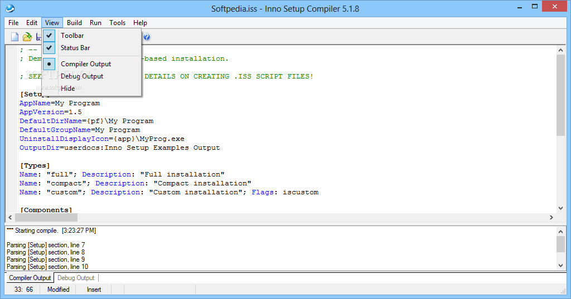Click the editor's horizontal scrollbar left arrow
This screenshot has width=571, height=299.
pos(10,217)
